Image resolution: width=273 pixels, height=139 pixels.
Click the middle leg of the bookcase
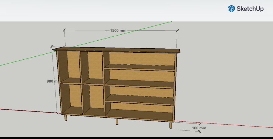point(117,121)
